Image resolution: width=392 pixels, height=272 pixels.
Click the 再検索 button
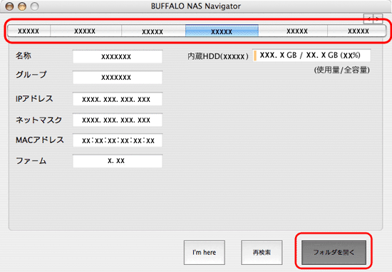[262, 252]
